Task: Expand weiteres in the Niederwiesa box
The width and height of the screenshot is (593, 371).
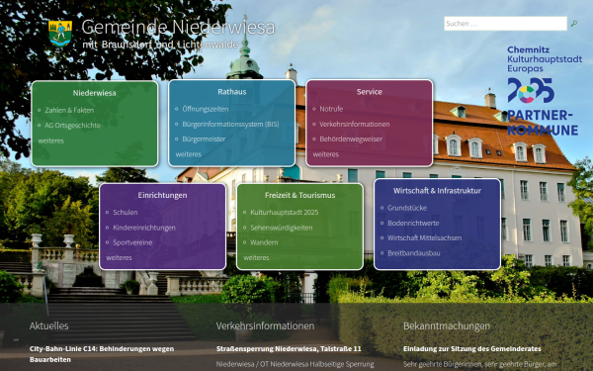Action: [x=51, y=140]
